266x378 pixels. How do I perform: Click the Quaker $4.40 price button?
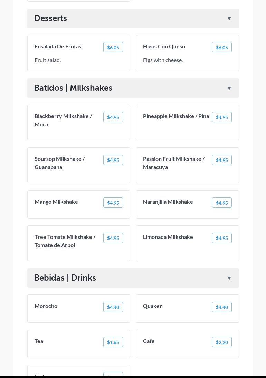pyautogui.click(x=222, y=307)
